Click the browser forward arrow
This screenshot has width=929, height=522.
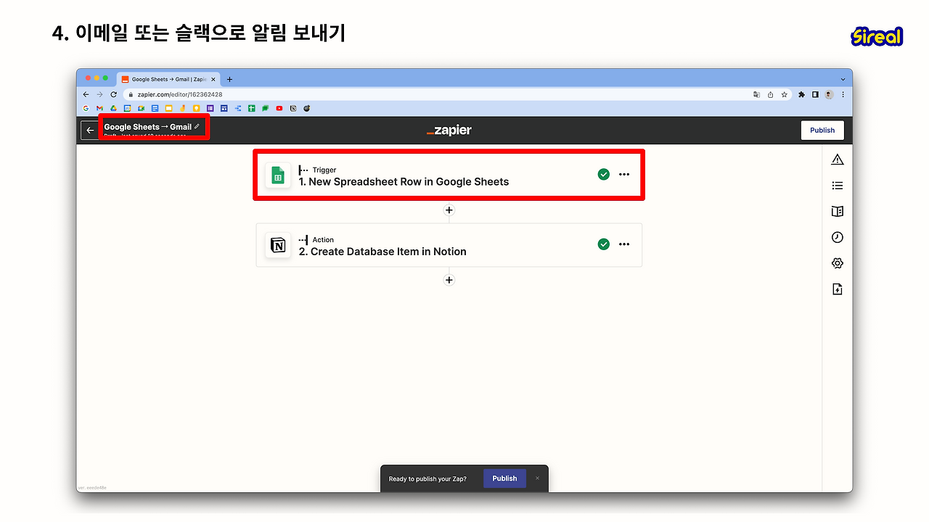(99, 94)
